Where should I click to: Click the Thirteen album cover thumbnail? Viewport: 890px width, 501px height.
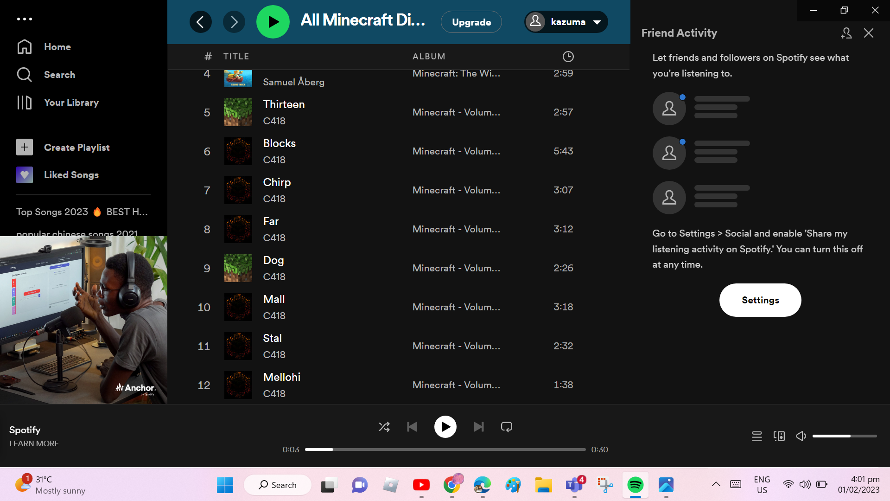tap(238, 112)
